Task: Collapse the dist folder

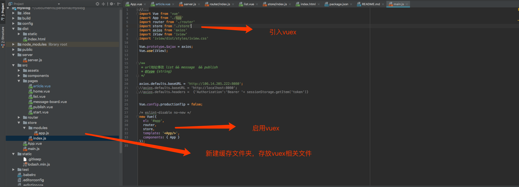Action: point(13,29)
